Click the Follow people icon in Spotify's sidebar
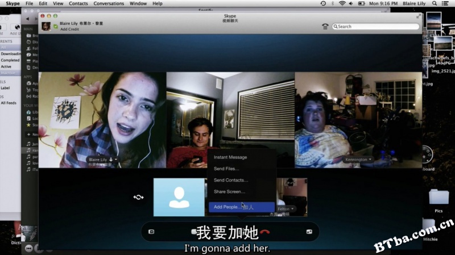The height and width of the screenshot is (255, 455). coord(29,48)
